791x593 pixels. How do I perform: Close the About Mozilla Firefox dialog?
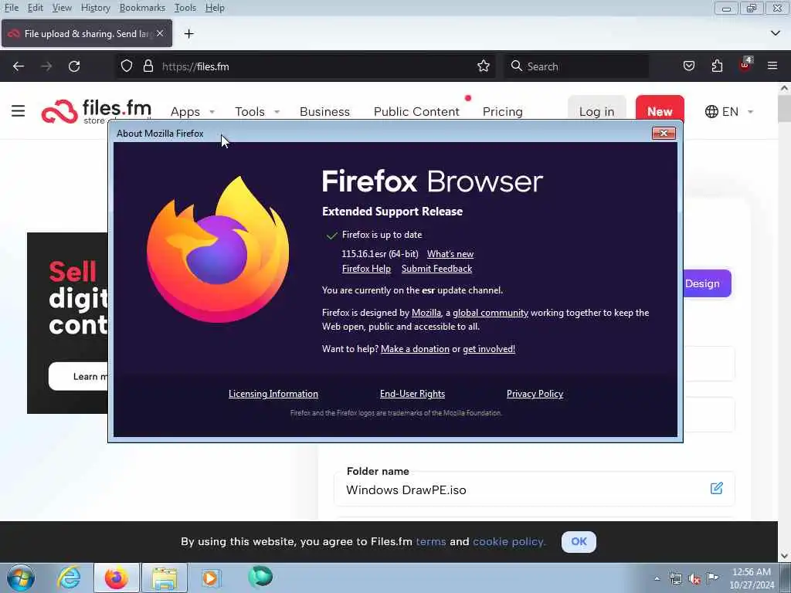point(664,133)
